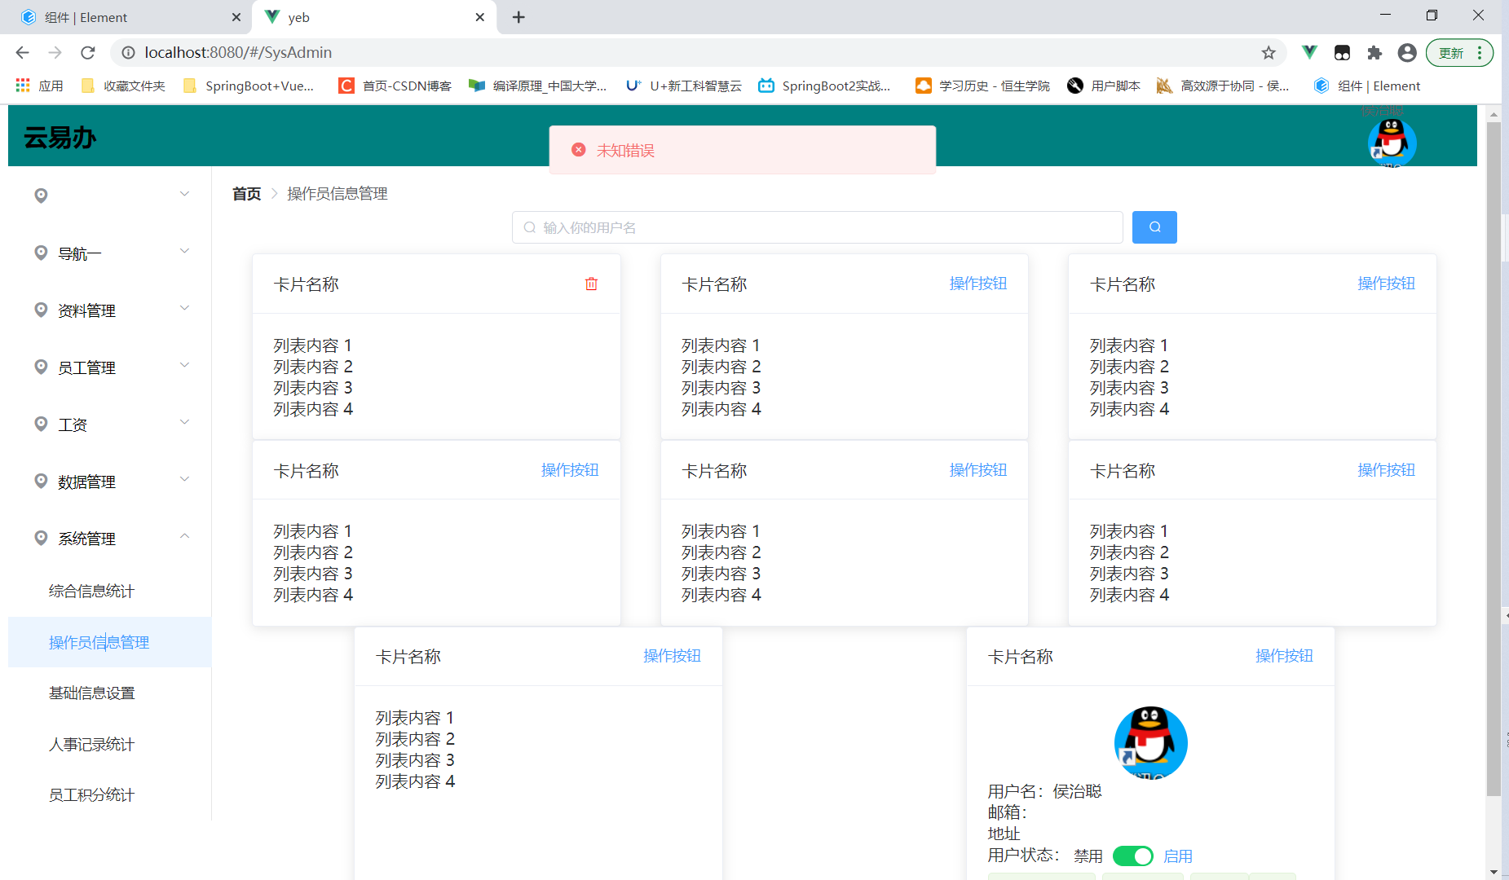The width and height of the screenshot is (1509, 880).
Task: Enable 用户状态 with the green toggle
Action: (x=1133, y=856)
